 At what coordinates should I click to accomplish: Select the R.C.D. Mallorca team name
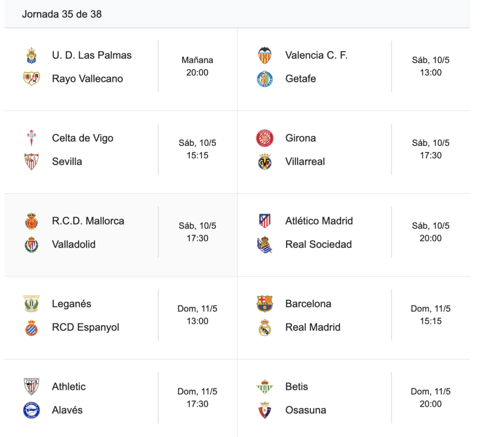(x=88, y=221)
